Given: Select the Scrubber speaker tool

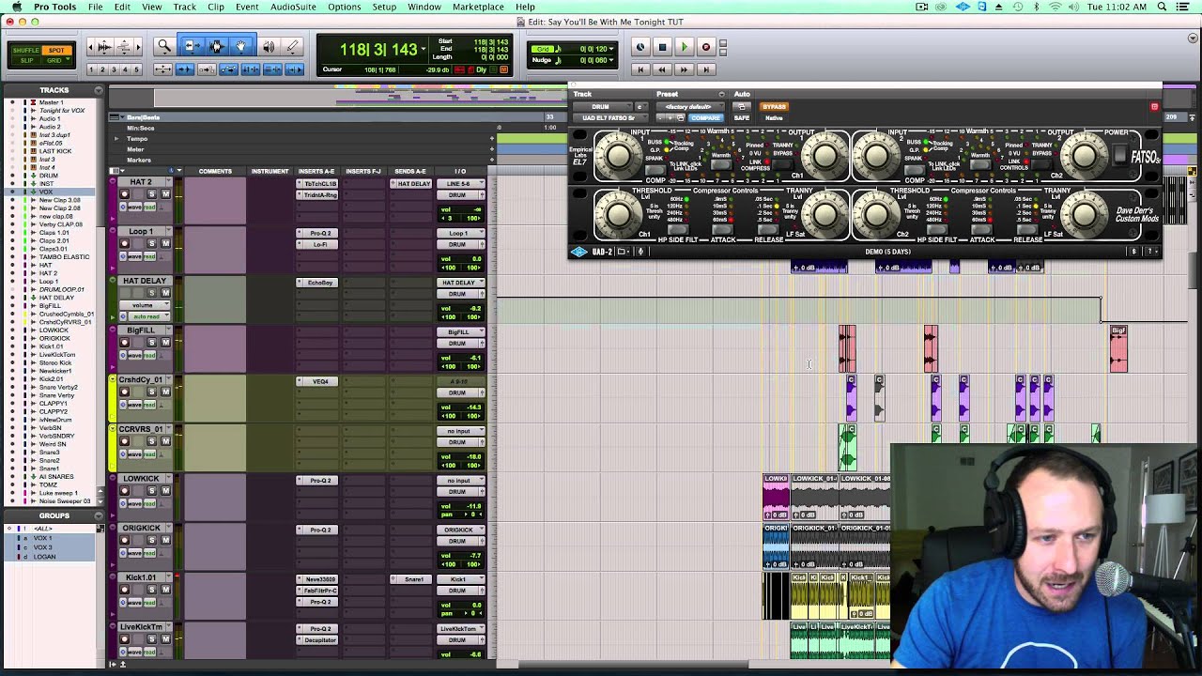Looking at the screenshot, I should pyautogui.click(x=269, y=46).
